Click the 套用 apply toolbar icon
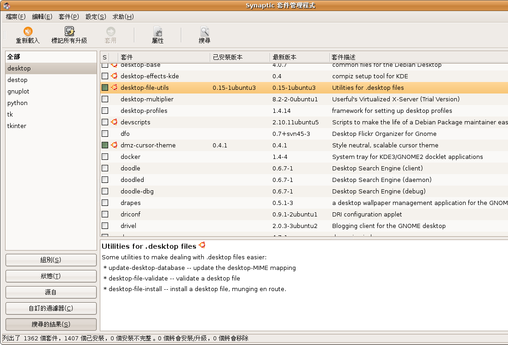The image size is (508, 345). 110,31
